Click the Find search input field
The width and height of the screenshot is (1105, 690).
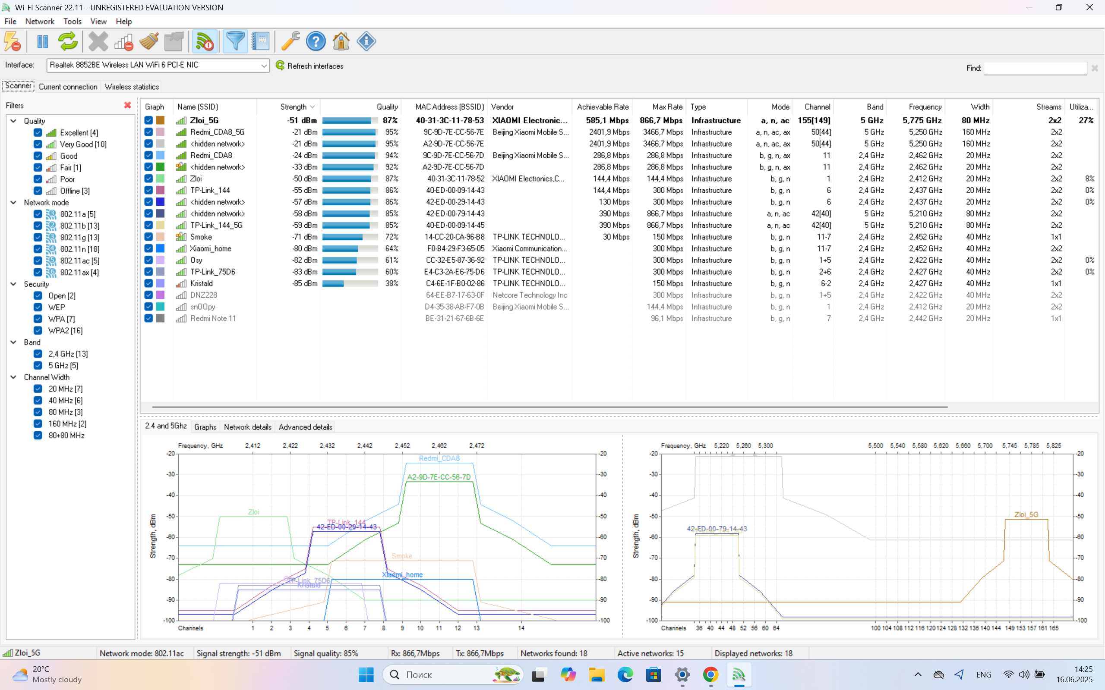1035,68
